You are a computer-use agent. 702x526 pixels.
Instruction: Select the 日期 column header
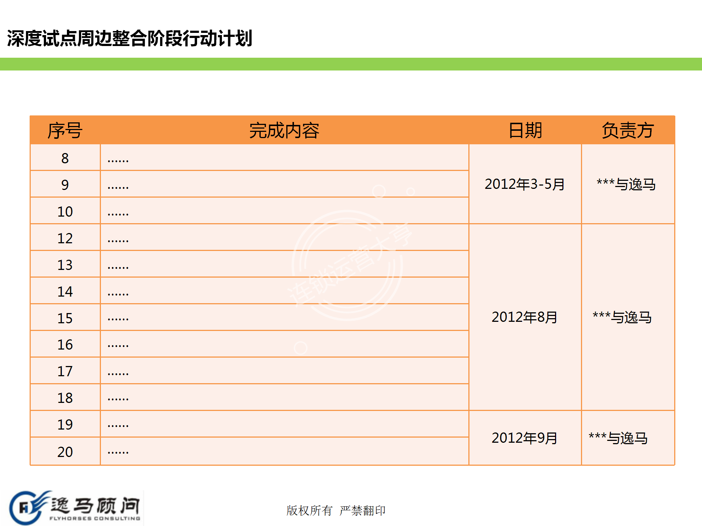pyautogui.click(x=525, y=130)
